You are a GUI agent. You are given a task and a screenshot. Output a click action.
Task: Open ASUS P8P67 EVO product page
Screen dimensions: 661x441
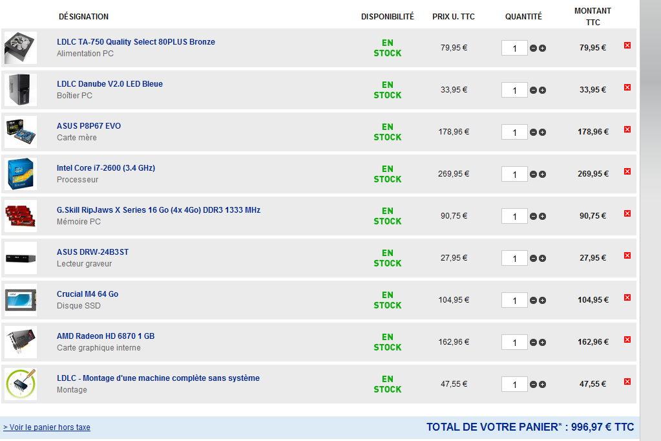point(89,125)
